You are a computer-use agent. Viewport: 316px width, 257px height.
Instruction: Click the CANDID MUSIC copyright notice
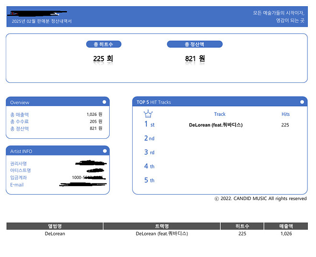click(x=260, y=199)
